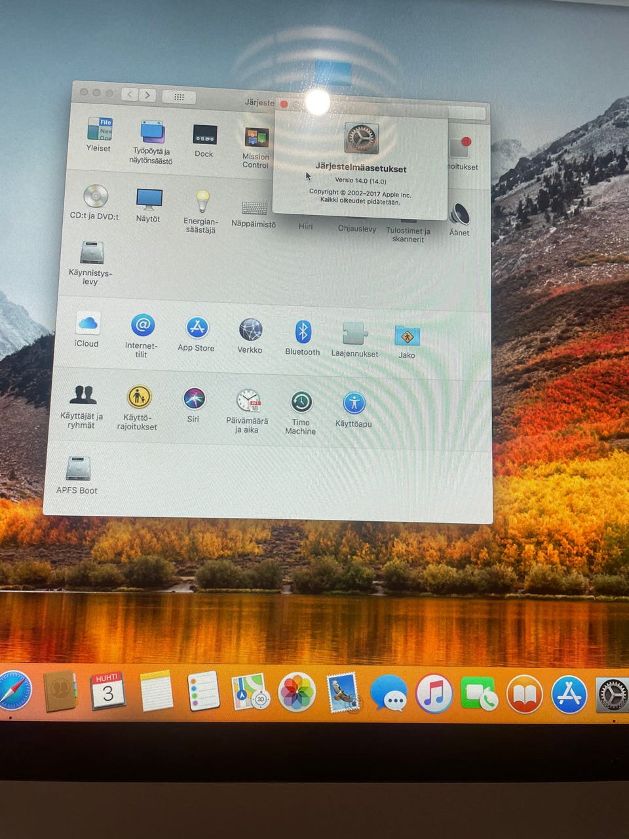Open iBooks from the Dock
The image size is (629, 839).
click(x=524, y=694)
